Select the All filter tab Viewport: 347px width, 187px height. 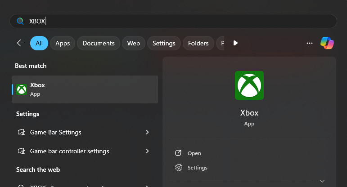[x=39, y=43]
